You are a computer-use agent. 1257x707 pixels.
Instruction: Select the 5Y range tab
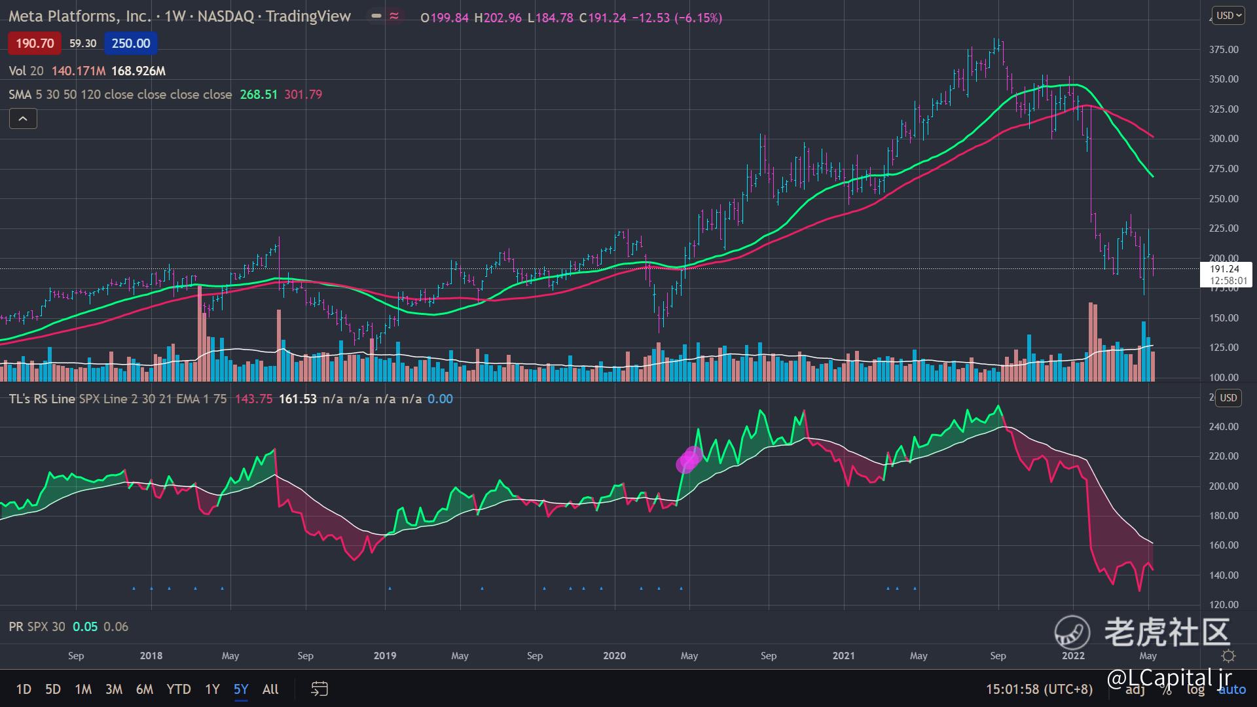pyautogui.click(x=241, y=689)
